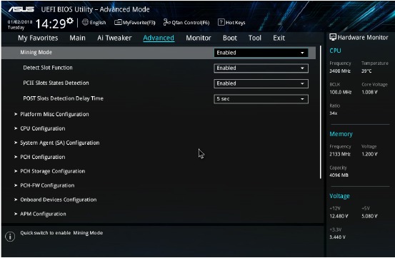Viewport: 395px width, 258px height.
Task: Expand System Agent (SA) Configuration arrow
Action: [x=16, y=143]
